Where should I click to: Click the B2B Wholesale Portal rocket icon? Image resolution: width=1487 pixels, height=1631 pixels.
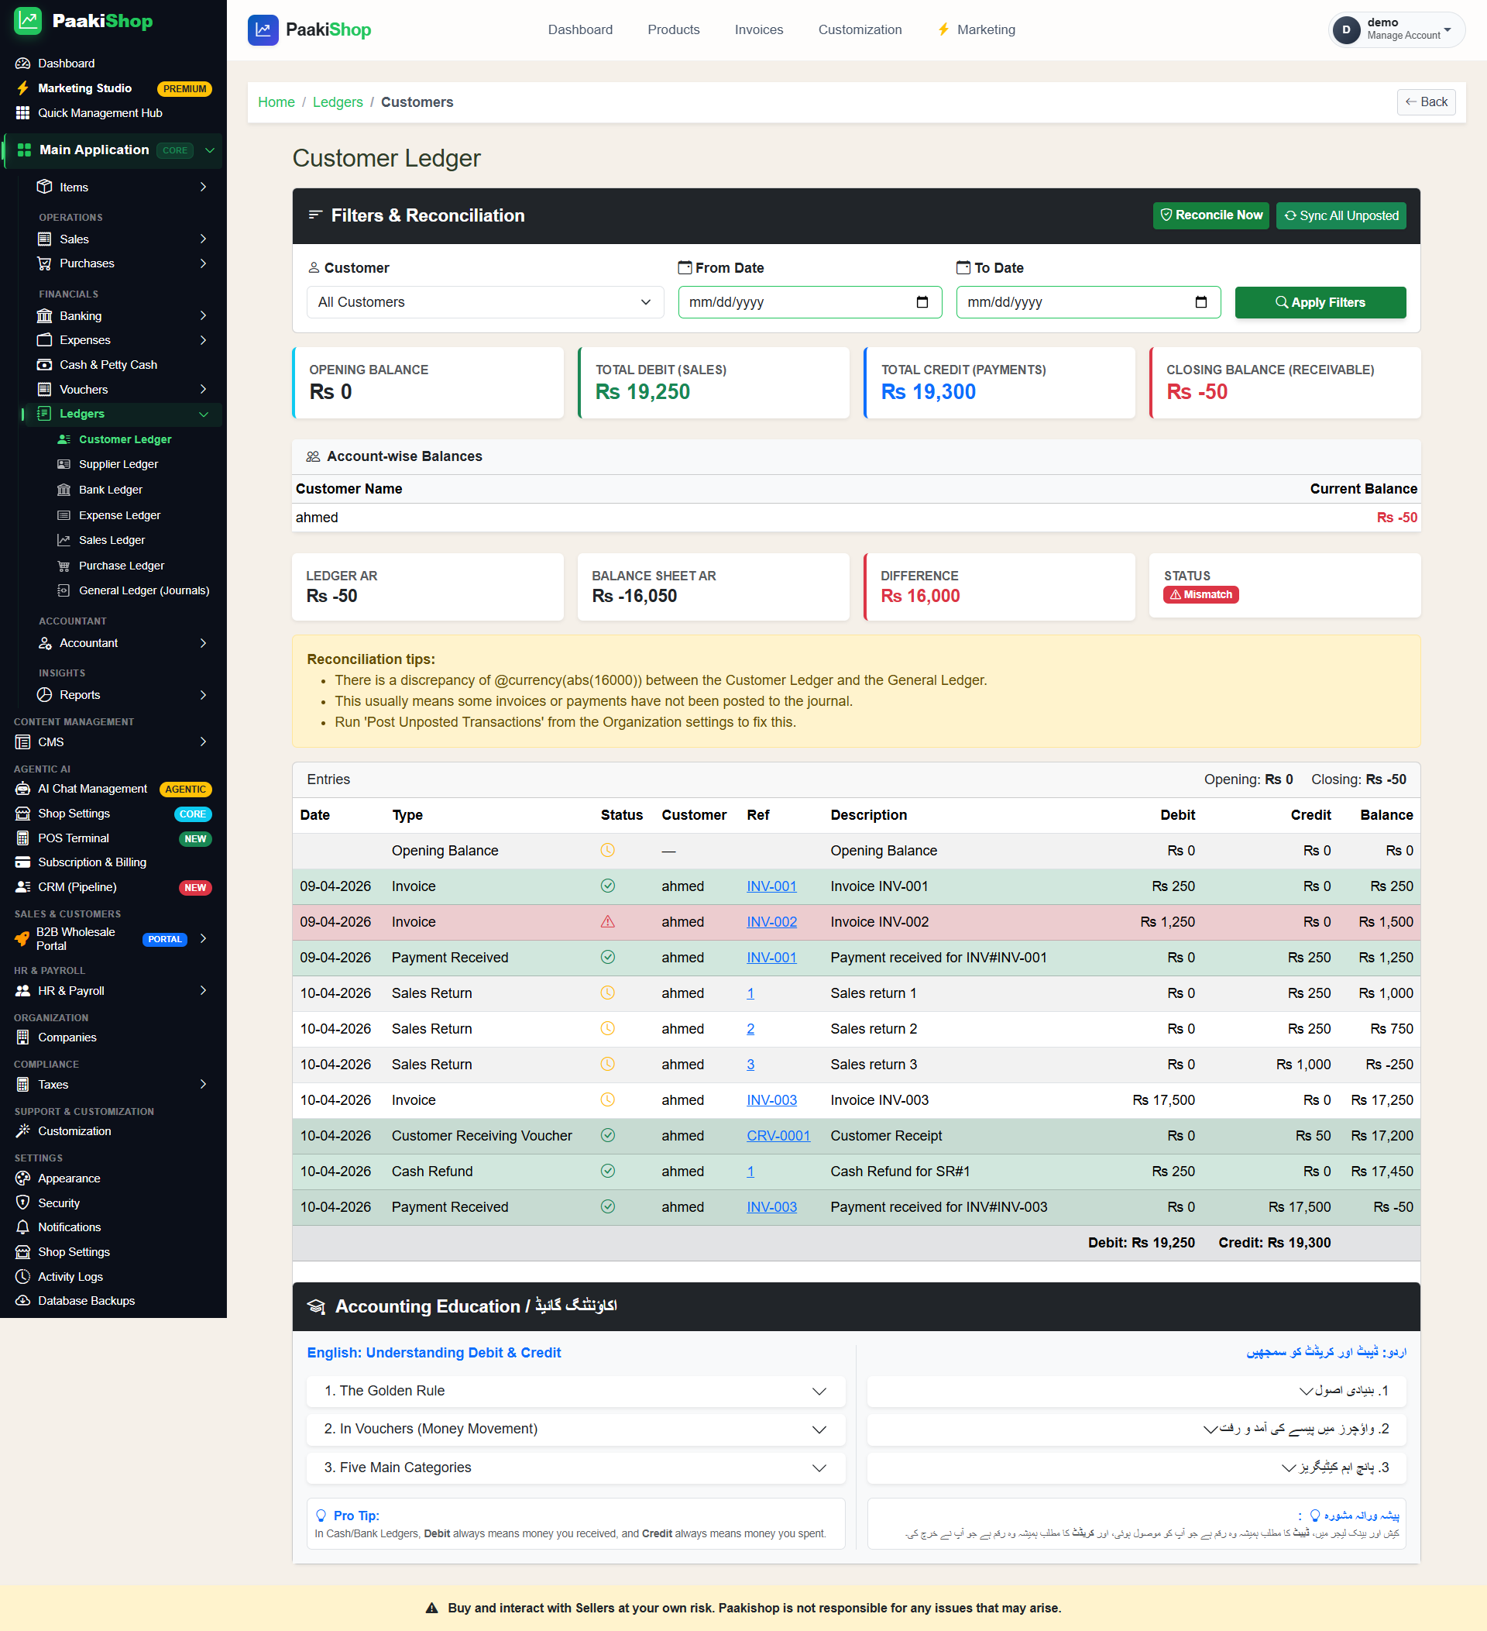22,938
